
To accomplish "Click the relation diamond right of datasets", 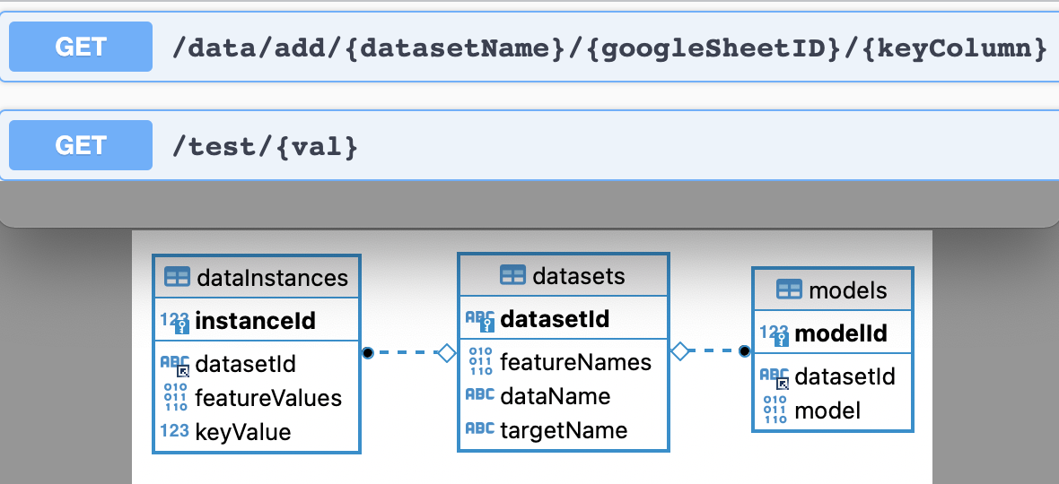I will [x=680, y=351].
